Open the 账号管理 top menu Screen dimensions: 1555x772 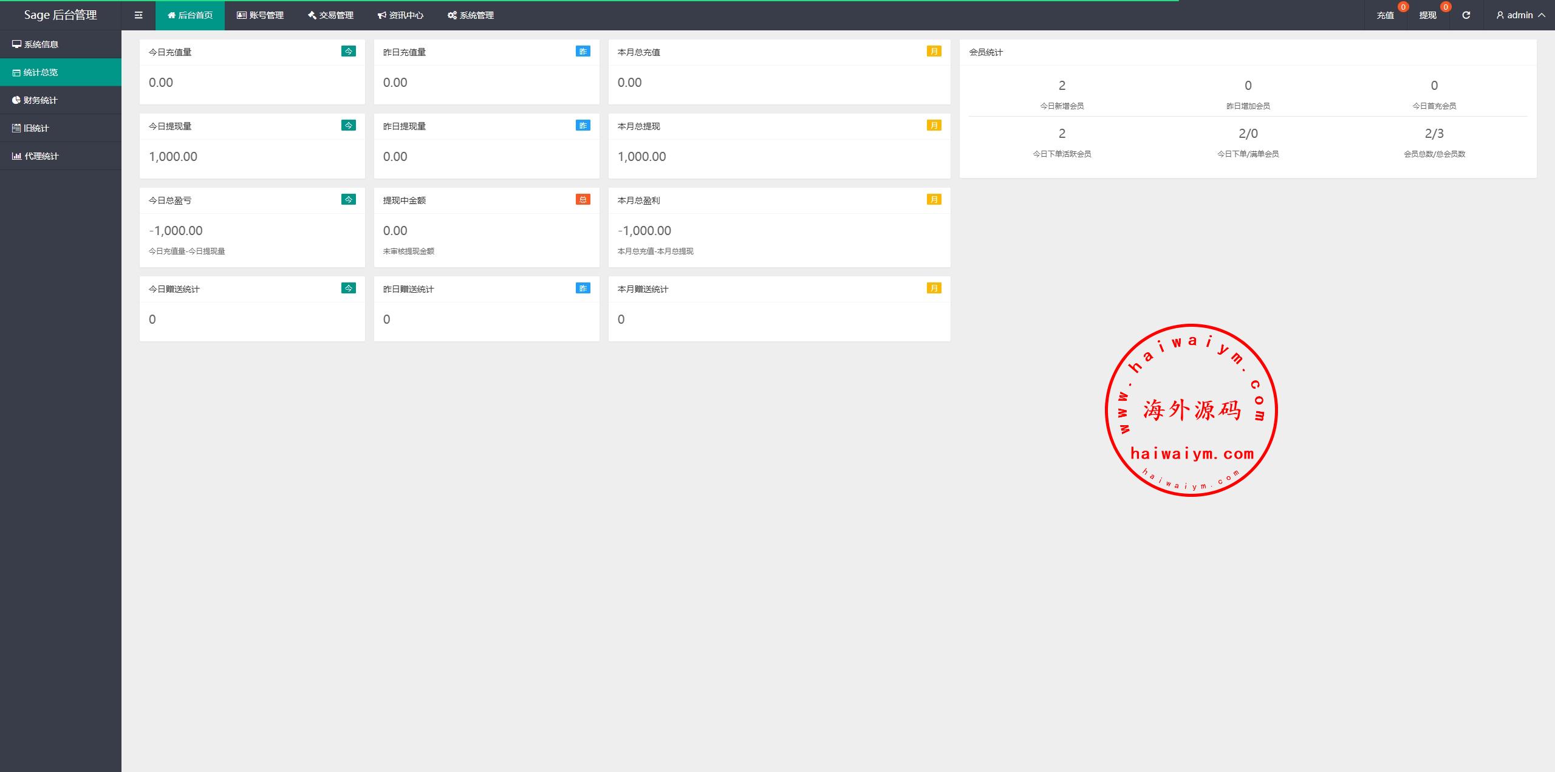260,15
